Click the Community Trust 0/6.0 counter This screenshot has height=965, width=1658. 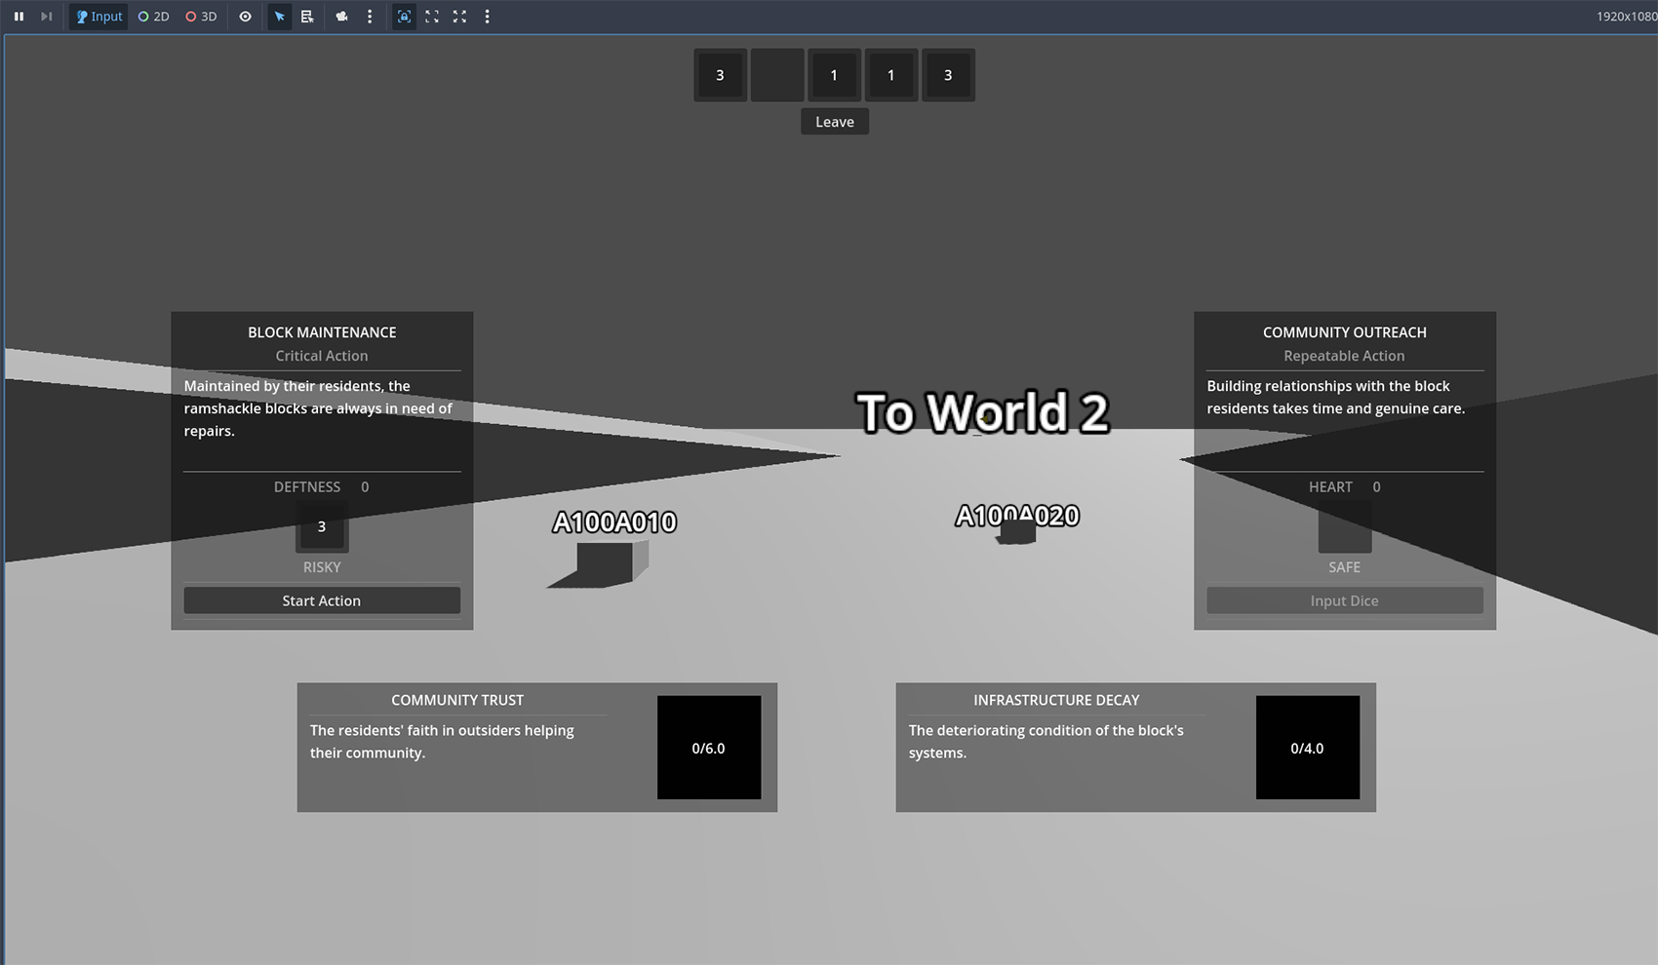point(709,748)
